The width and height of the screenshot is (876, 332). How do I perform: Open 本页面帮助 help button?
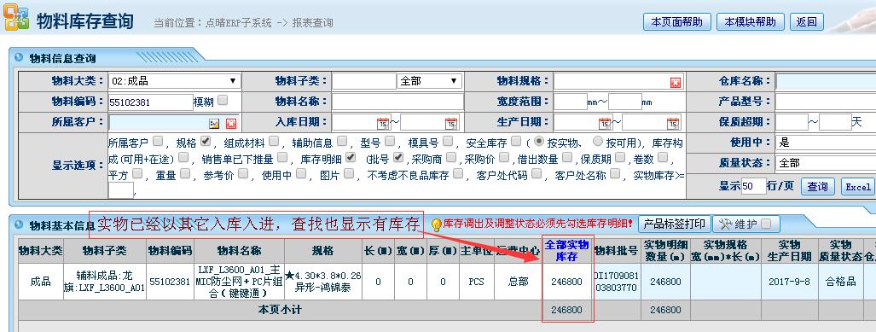click(x=676, y=22)
